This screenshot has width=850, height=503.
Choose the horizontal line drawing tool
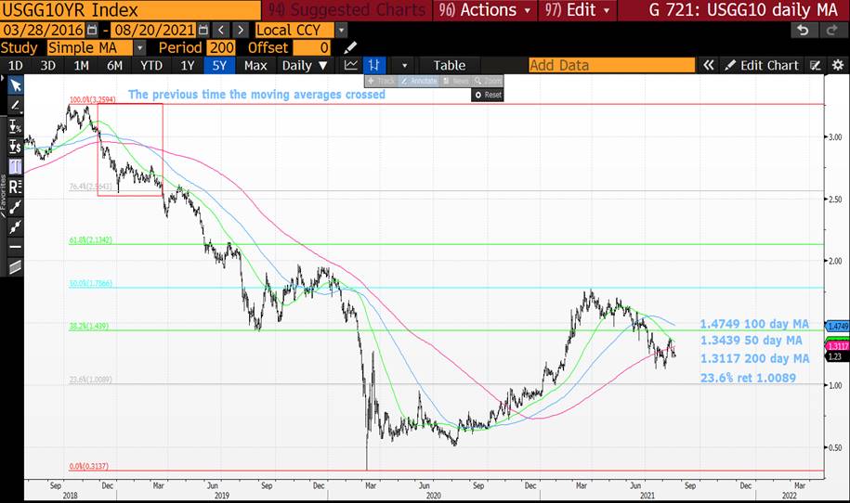(15, 248)
